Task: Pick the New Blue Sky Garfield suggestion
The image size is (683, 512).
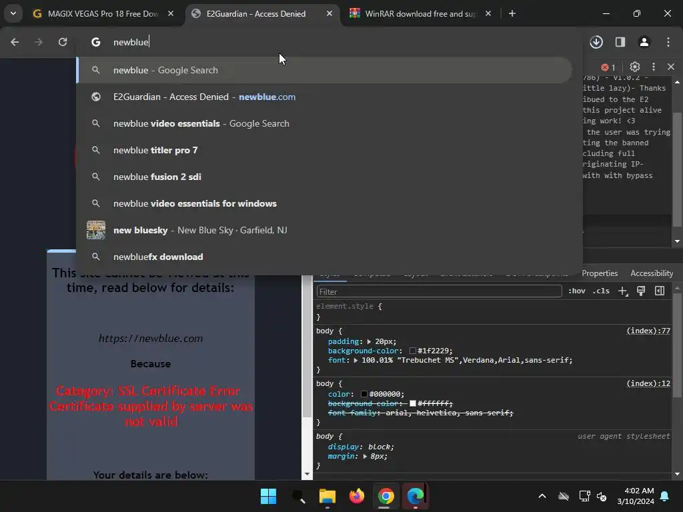Action: [x=325, y=230]
